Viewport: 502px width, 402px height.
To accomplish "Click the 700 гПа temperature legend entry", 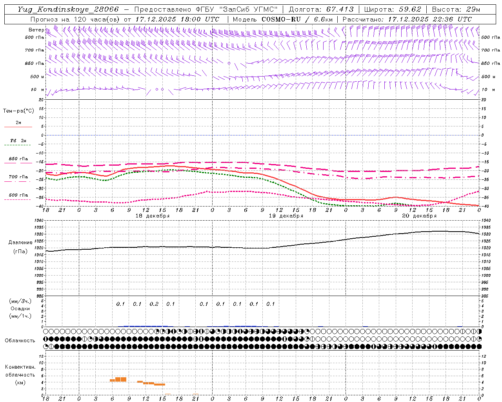I will point(18,177).
